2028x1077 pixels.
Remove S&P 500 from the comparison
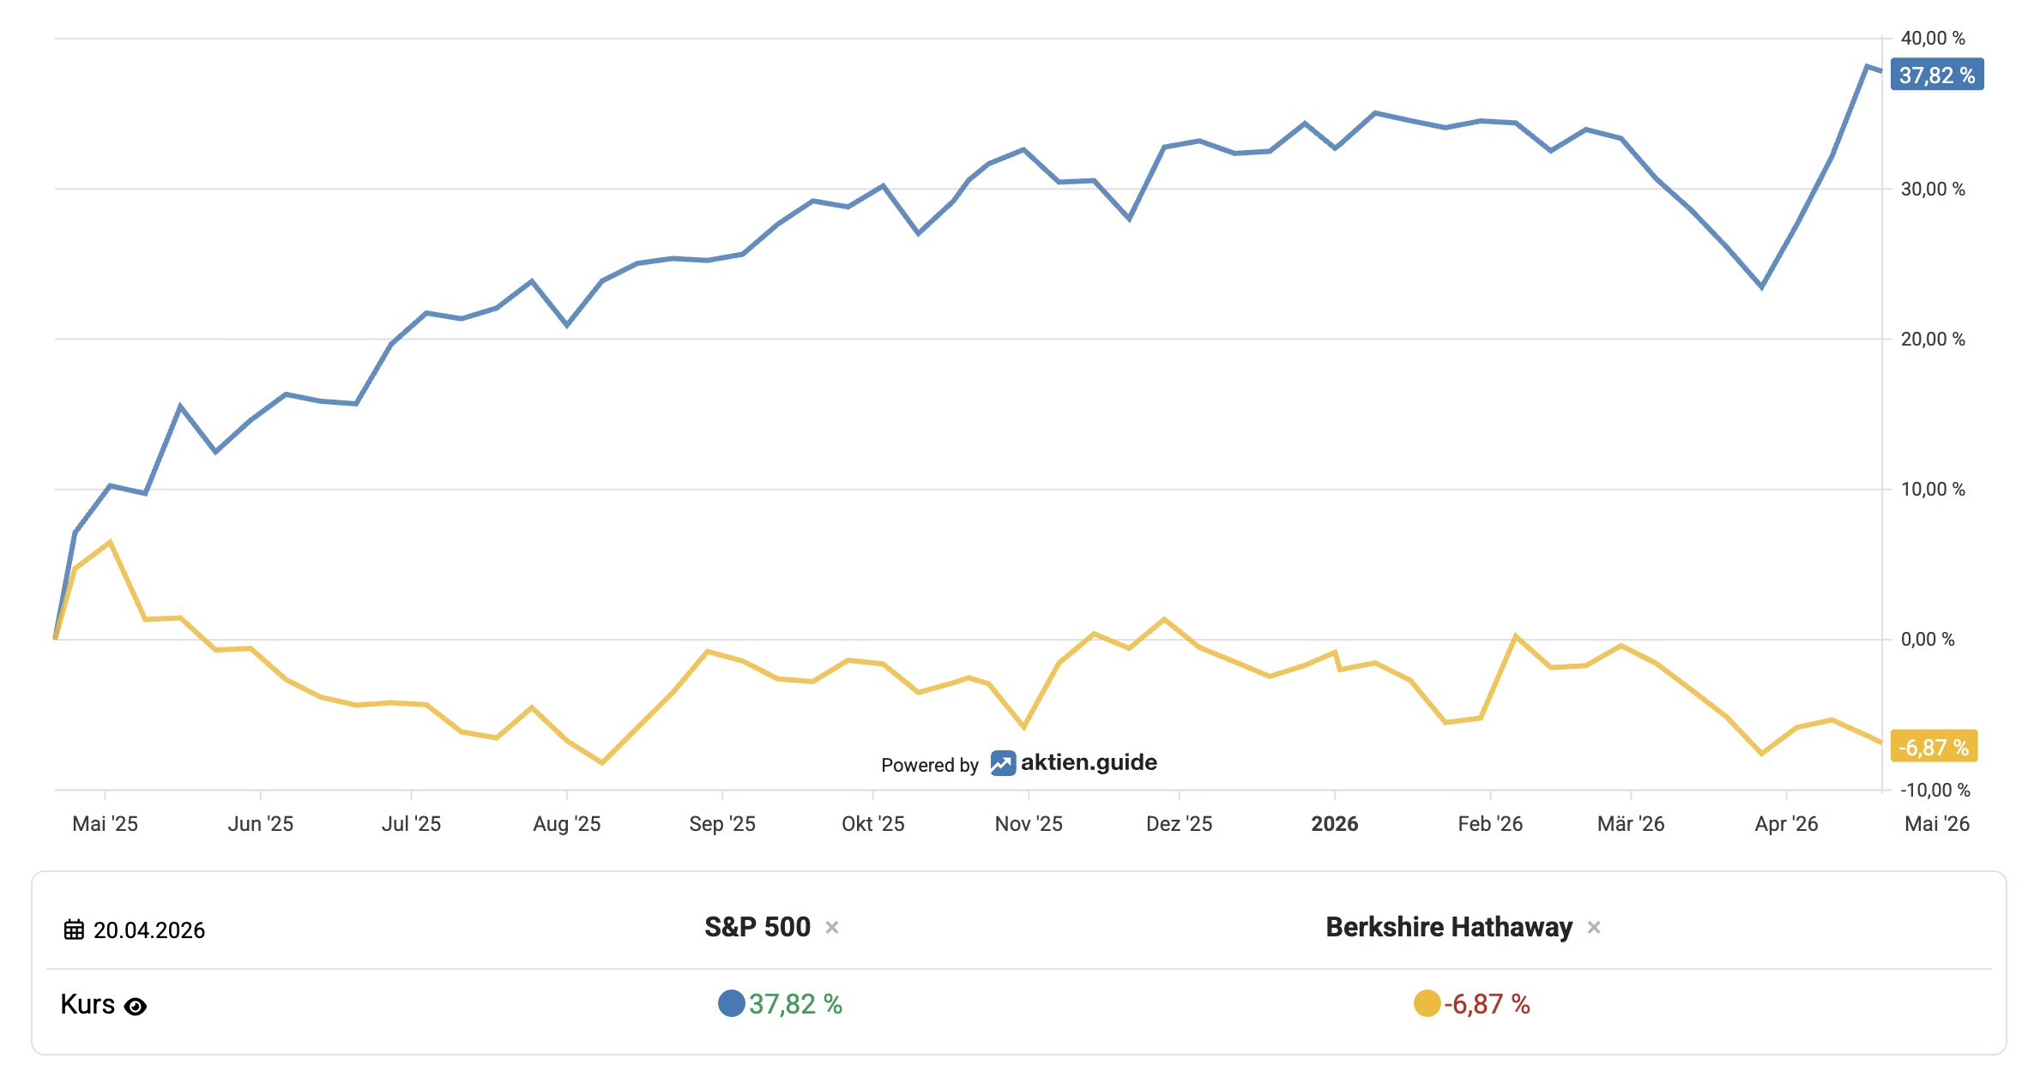coord(831,927)
